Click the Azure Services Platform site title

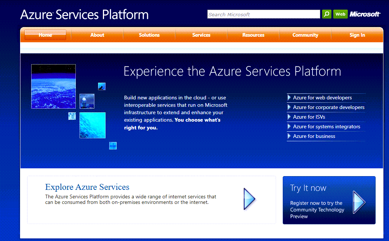tap(84, 14)
